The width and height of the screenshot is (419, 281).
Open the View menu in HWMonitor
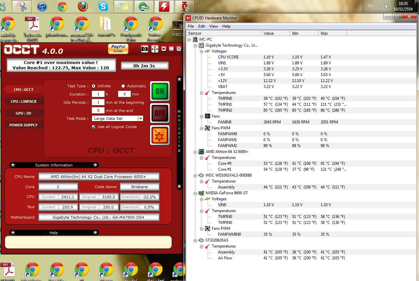(213, 26)
